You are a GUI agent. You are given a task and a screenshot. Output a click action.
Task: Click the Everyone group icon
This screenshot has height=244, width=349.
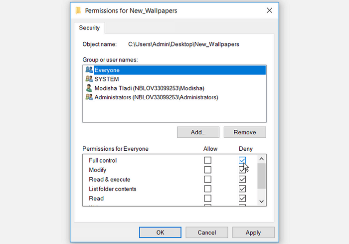coord(89,70)
